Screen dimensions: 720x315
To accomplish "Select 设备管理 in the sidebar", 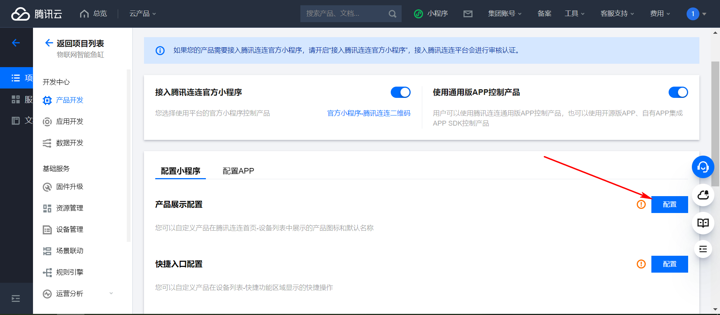I will coord(70,229).
